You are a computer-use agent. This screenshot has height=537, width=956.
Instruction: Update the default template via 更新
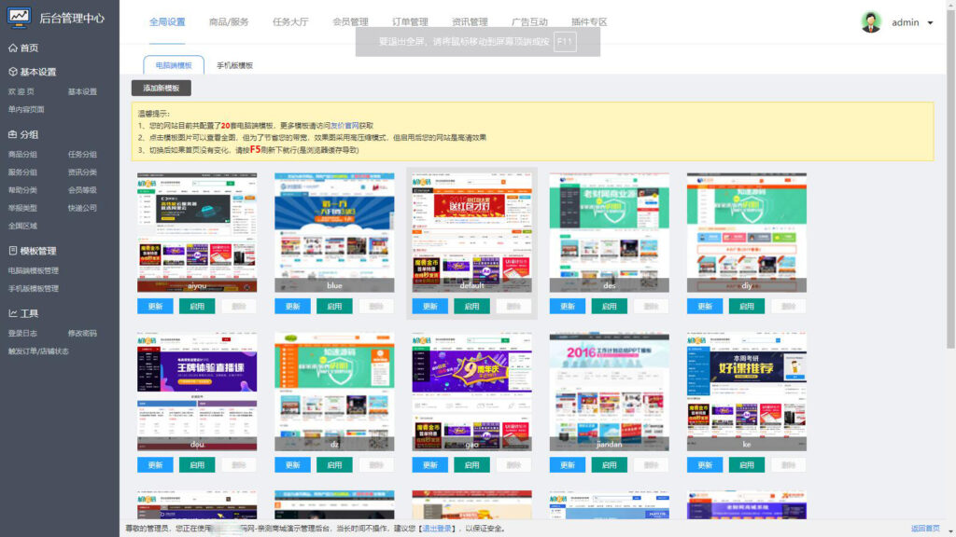point(429,306)
